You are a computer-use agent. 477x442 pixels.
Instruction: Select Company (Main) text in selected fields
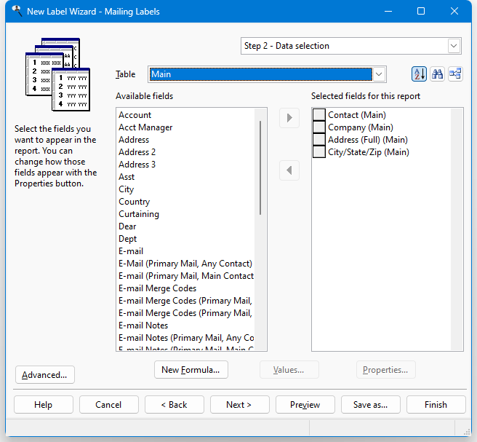361,127
